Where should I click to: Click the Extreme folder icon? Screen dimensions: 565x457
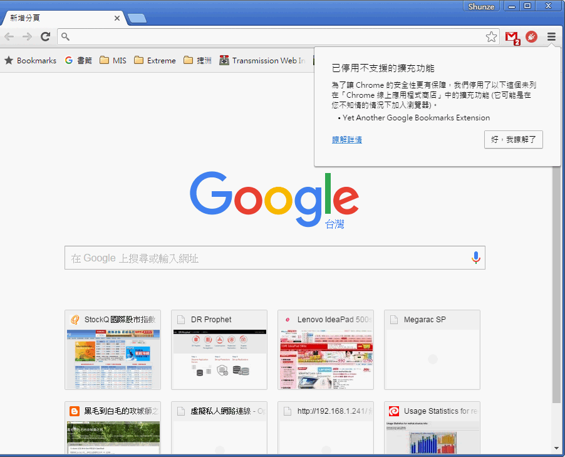(x=138, y=60)
